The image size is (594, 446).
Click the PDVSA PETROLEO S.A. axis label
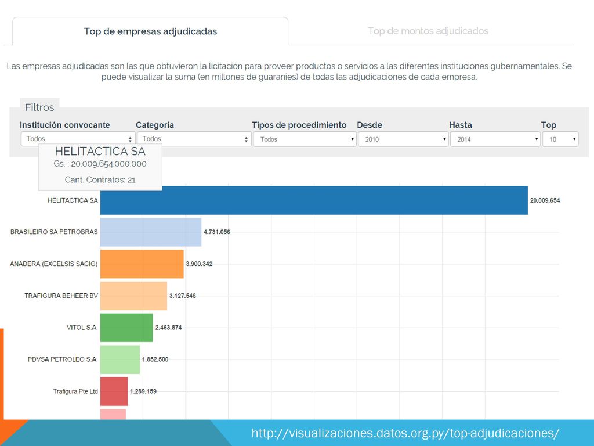(63, 359)
